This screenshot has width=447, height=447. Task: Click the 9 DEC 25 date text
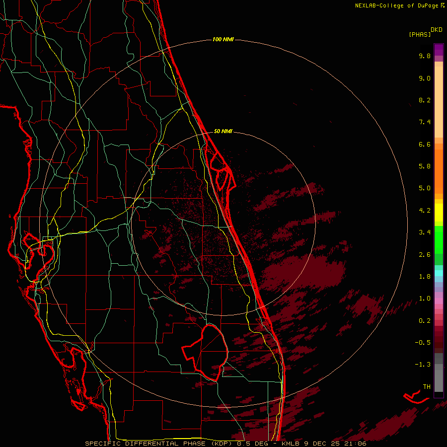[322, 444]
